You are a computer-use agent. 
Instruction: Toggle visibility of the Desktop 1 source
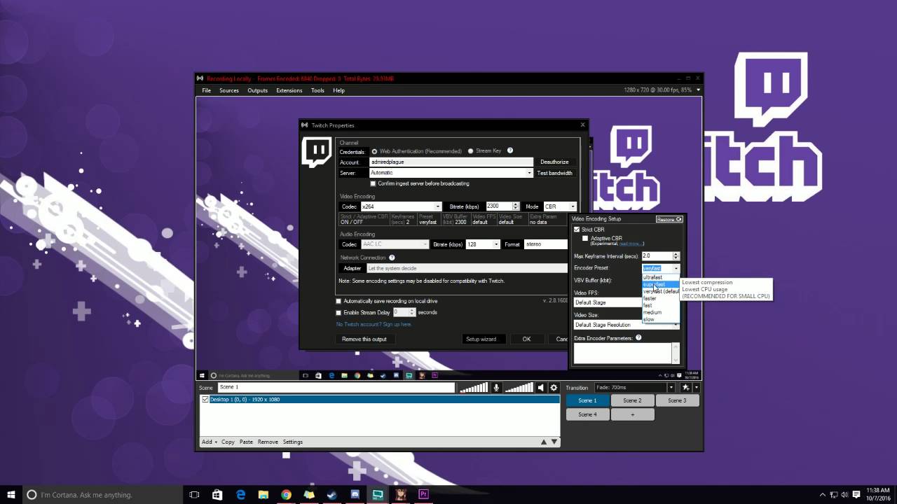pyautogui.click(x=205, y=400)
